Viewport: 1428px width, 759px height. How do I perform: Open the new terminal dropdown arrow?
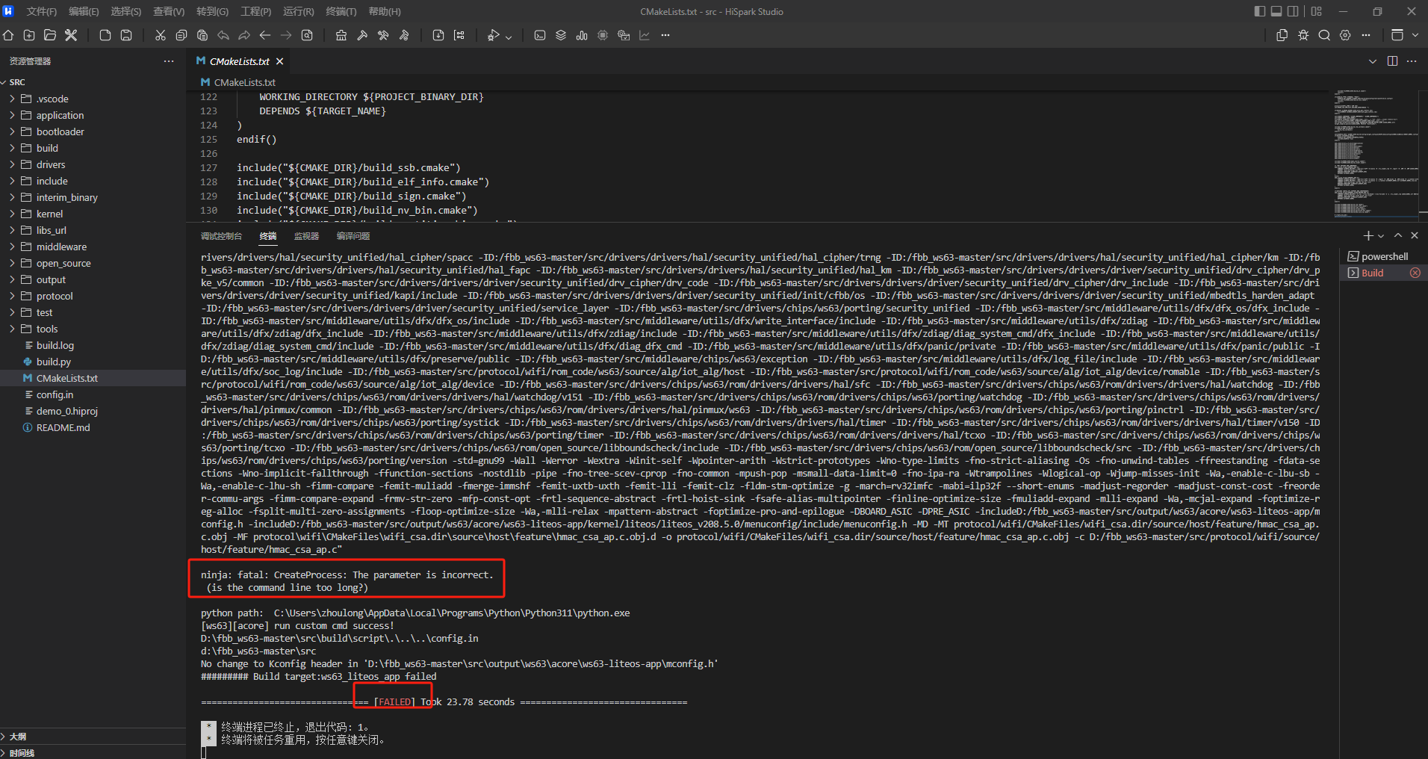pyautogui.click(x=1381, y=236)
